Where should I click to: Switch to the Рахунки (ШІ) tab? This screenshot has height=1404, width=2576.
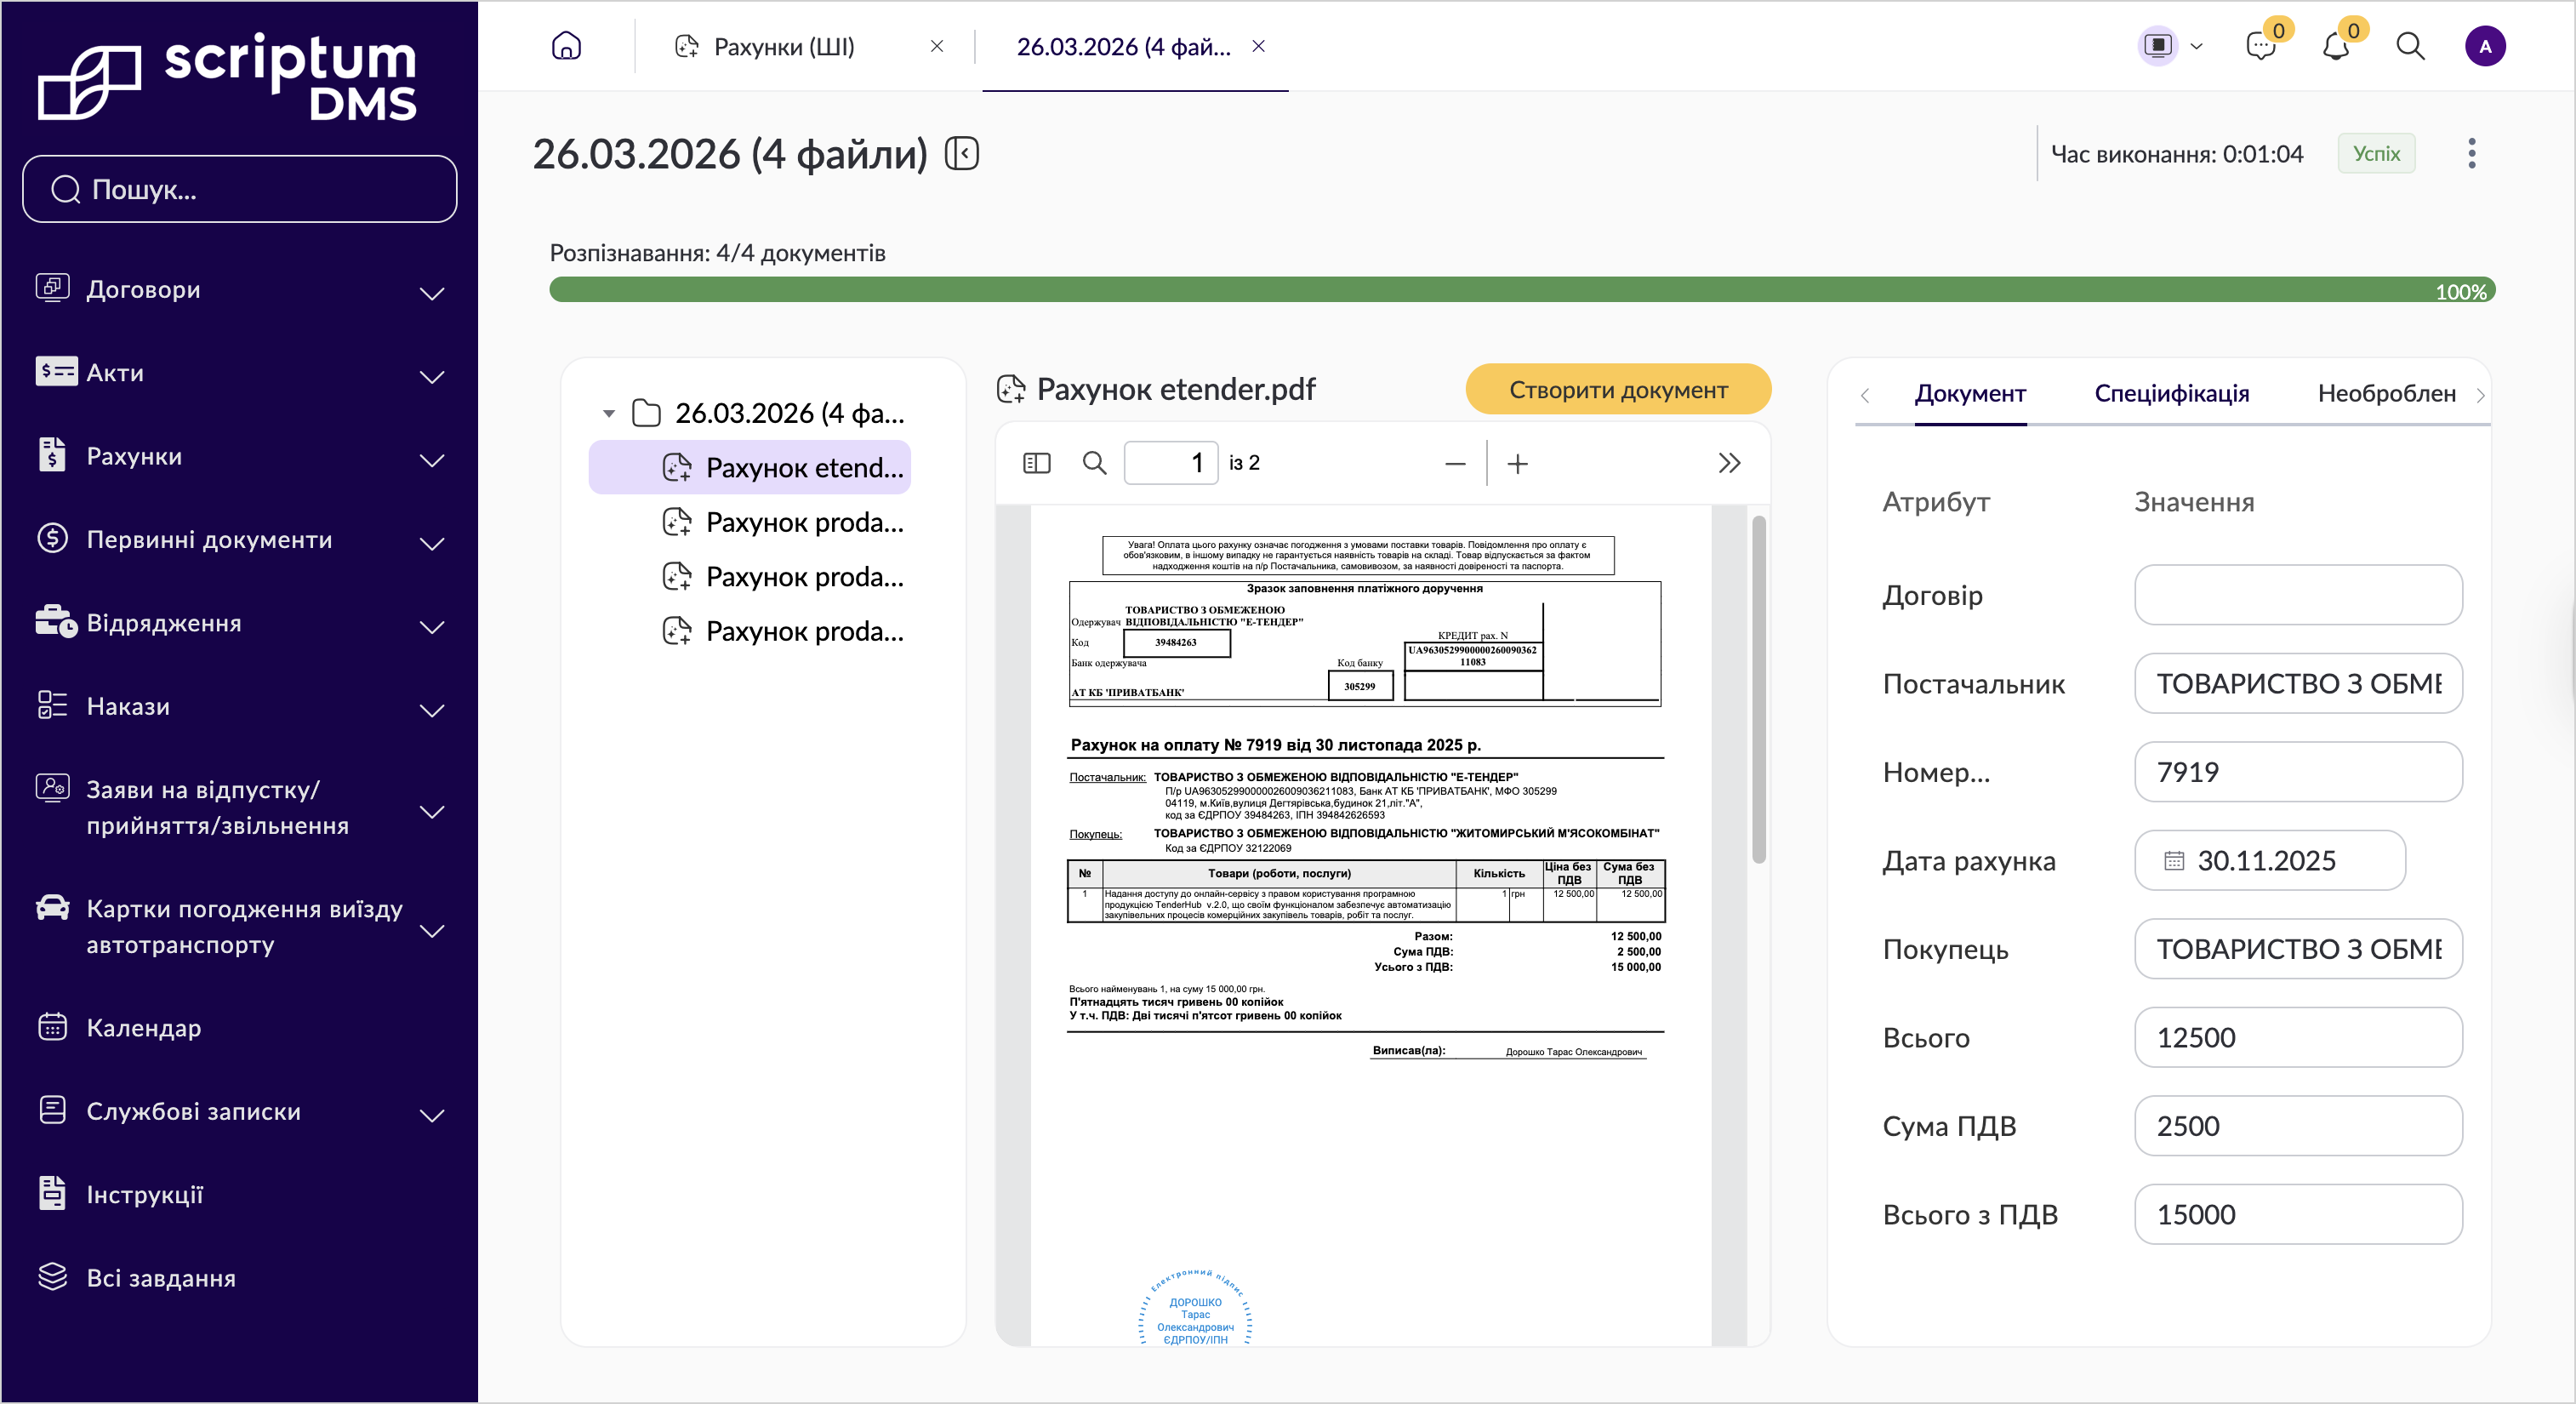[784, 47]
